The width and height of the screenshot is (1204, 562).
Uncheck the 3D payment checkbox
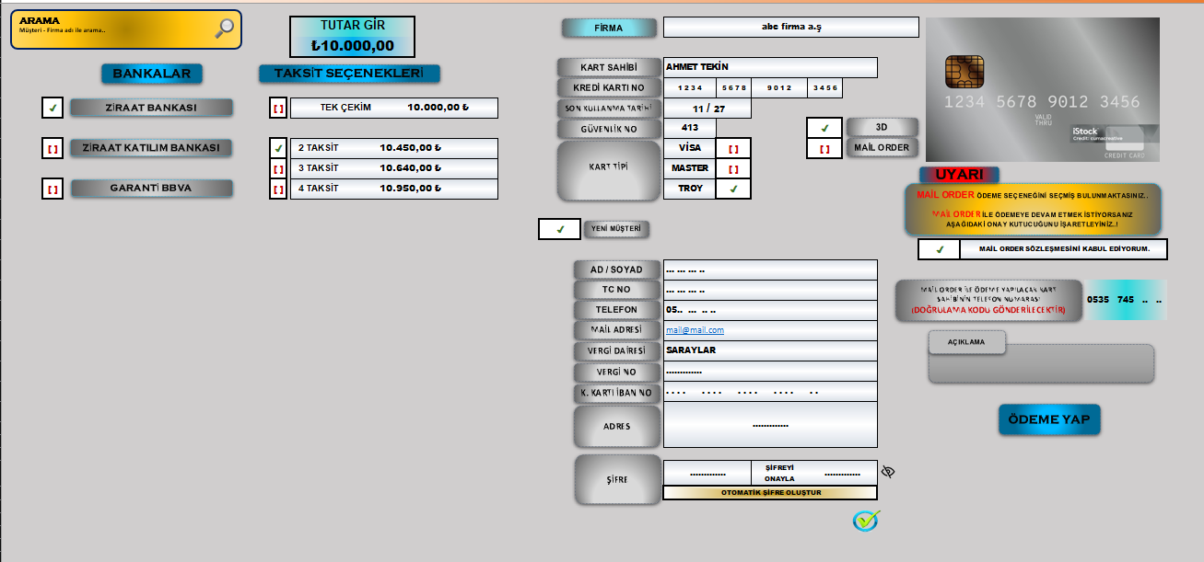[x=824, y=128]
